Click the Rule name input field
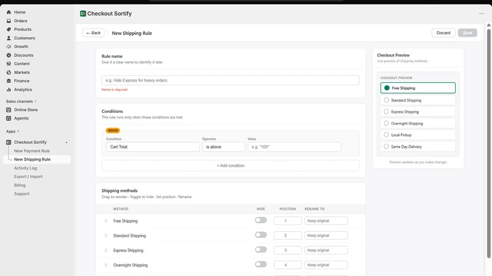492x276 pixels. coord(231,80)
